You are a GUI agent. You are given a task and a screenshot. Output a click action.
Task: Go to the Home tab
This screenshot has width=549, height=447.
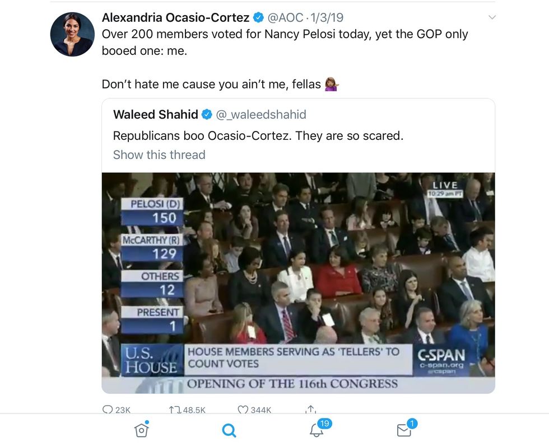pyautogui.click(x=141, y=430)
